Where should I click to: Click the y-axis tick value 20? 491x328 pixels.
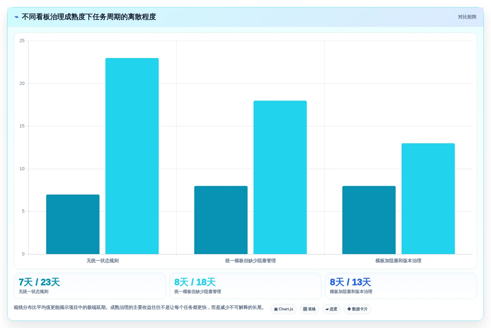22,84
